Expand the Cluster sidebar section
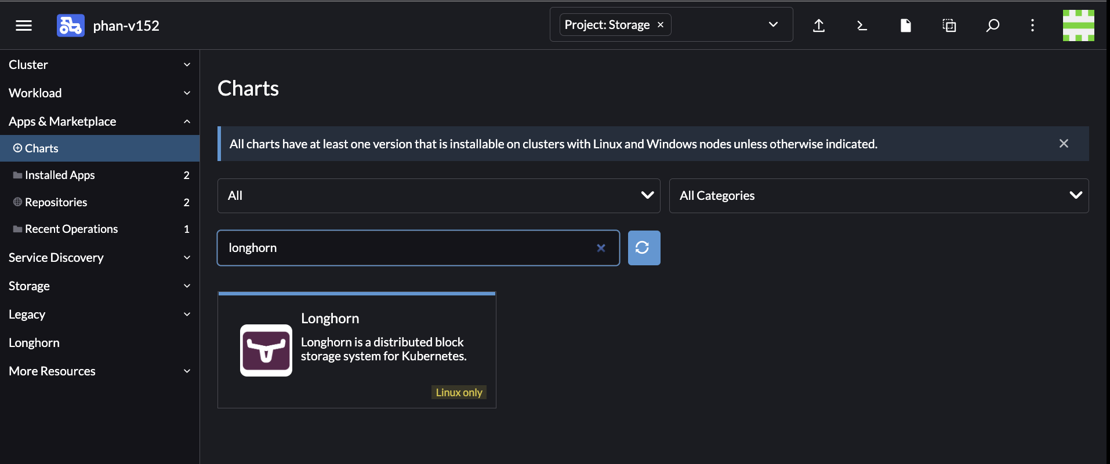The image size is (1110, 464). [100, 65]
